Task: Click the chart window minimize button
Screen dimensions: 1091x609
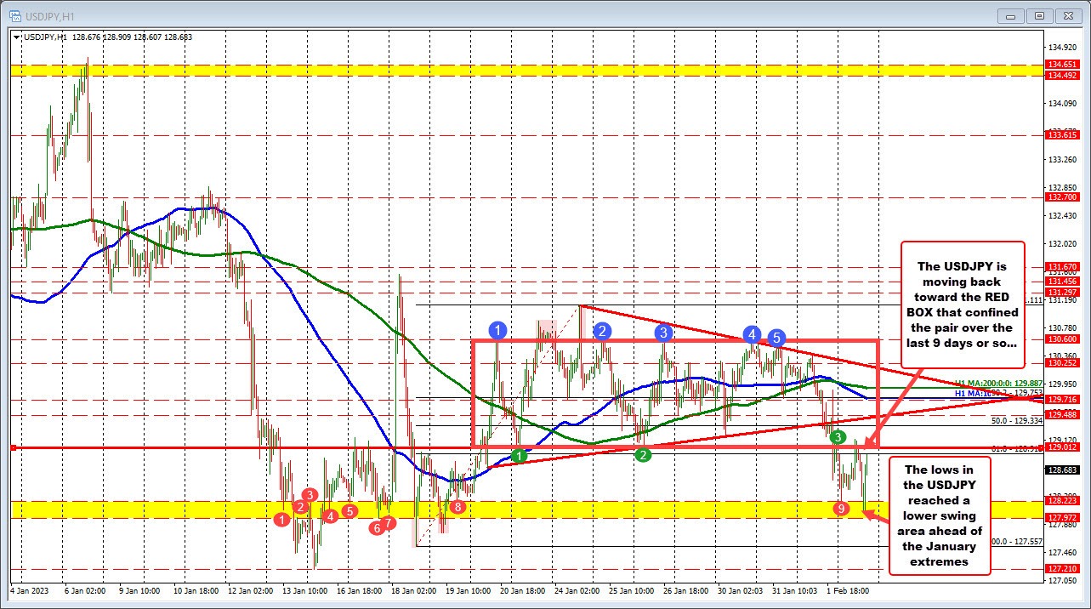Action: (x=1010, y=15)
